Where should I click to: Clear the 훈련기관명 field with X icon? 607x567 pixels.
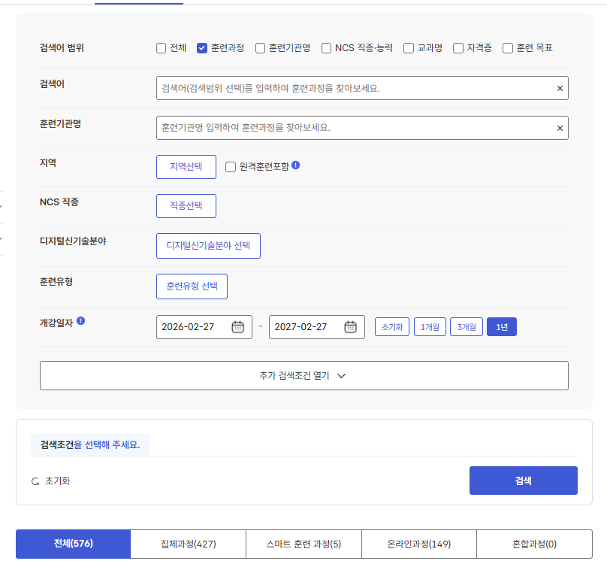(560, 129)
